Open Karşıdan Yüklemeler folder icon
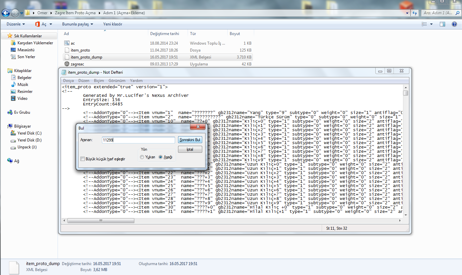The height and width of the screenshot is (275, 462). 13,43
